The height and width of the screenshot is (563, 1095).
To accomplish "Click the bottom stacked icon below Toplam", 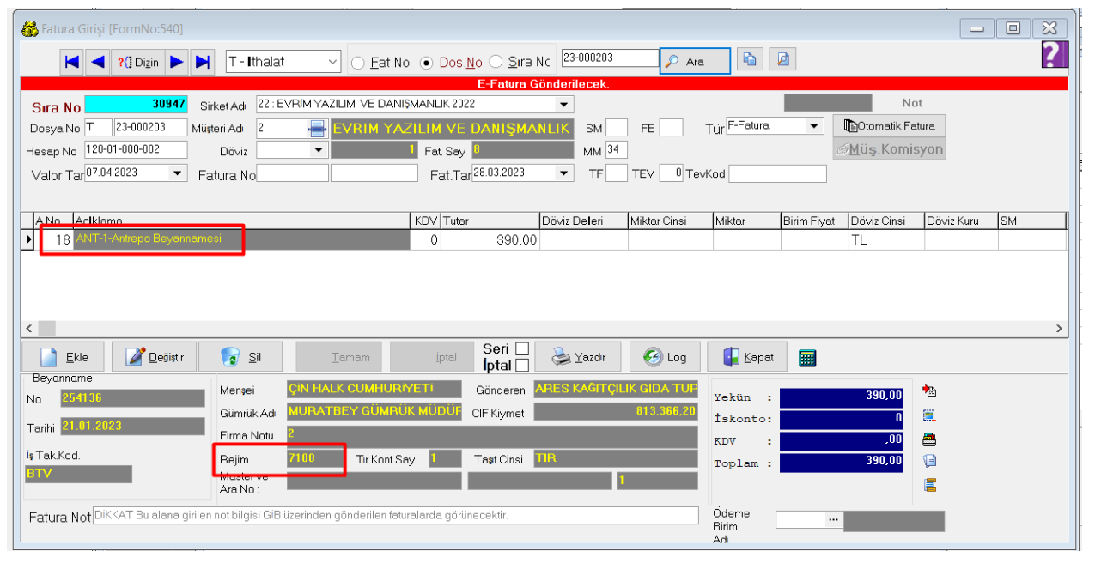I will pyautogui.click(x=928, y=485).
